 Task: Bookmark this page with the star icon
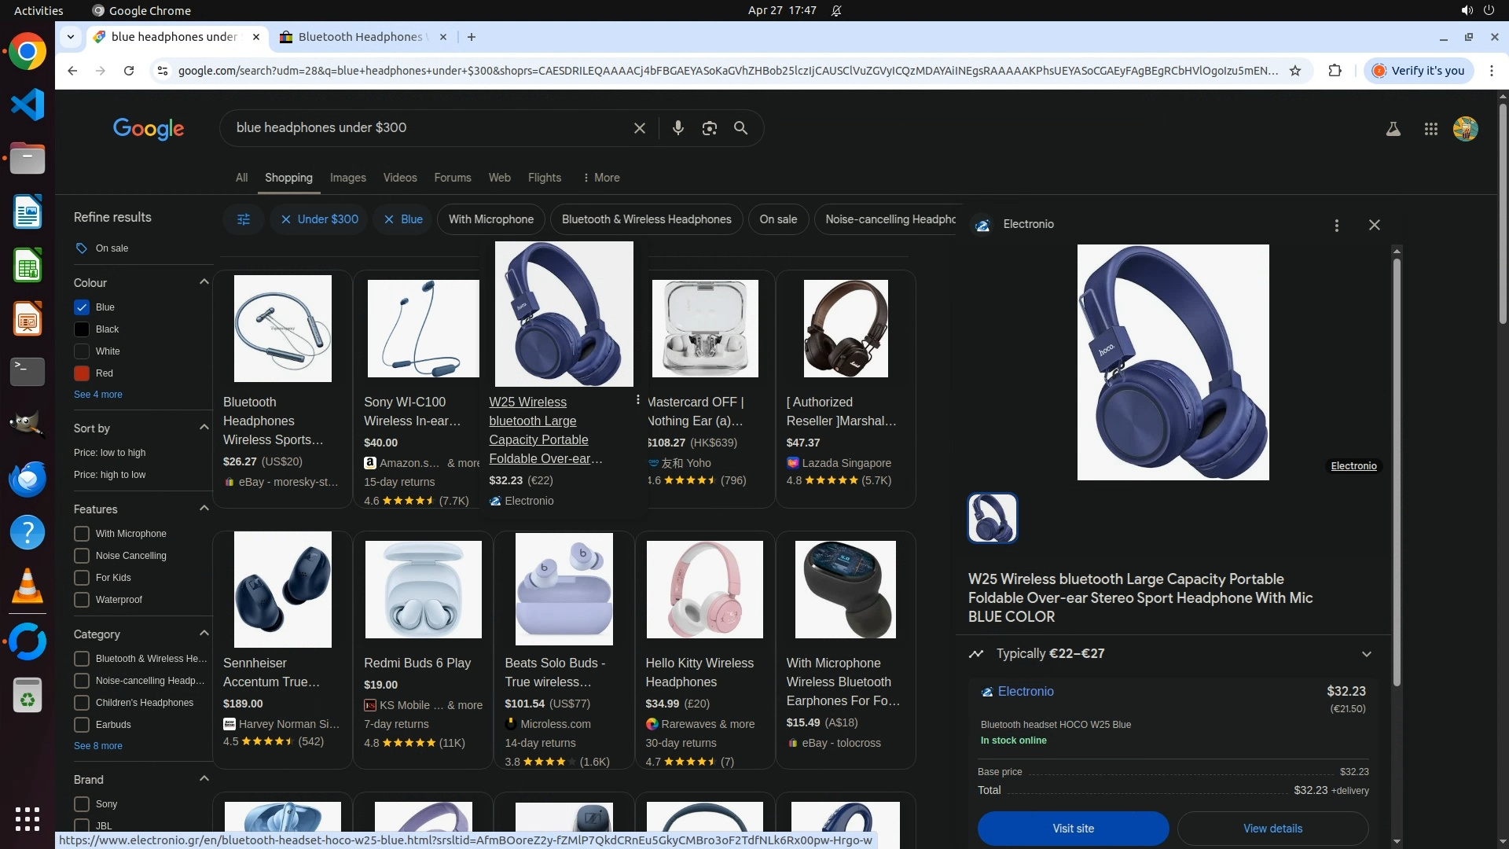tap(1295, 71)
